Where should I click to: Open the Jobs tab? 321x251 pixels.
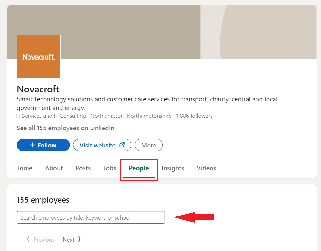coord(110,168)
